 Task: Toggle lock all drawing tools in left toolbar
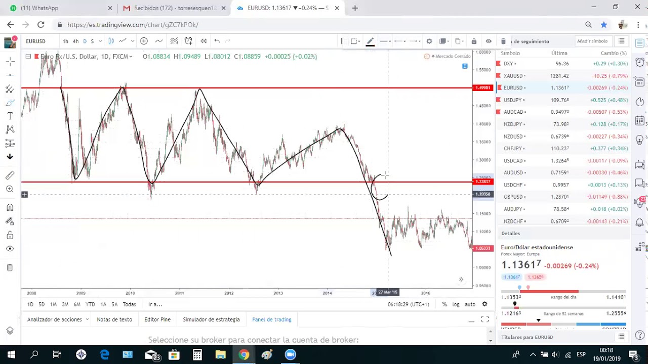[10, 235]
